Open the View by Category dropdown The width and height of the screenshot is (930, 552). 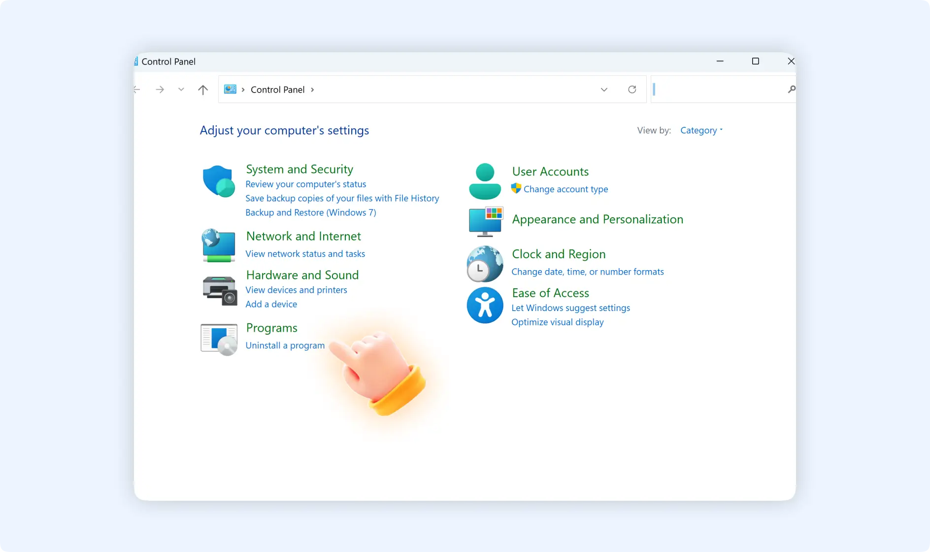coord(701,130)
